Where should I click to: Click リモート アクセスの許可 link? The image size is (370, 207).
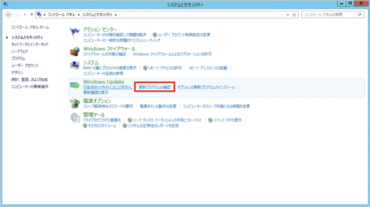click(165, 68)
